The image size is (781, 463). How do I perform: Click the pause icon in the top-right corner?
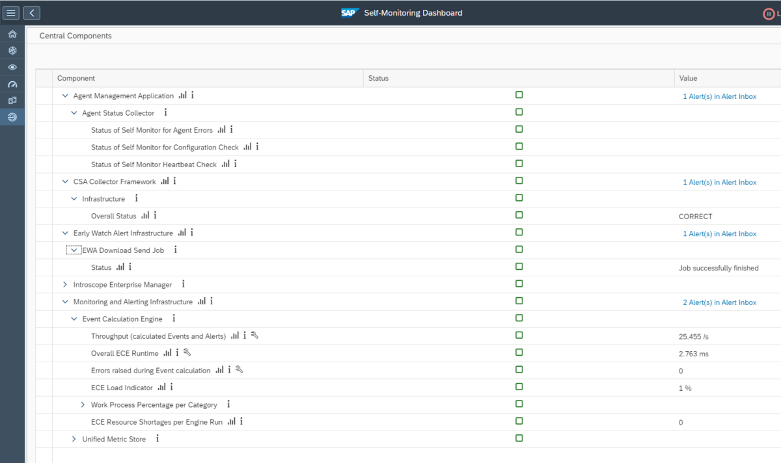[769, 14]
